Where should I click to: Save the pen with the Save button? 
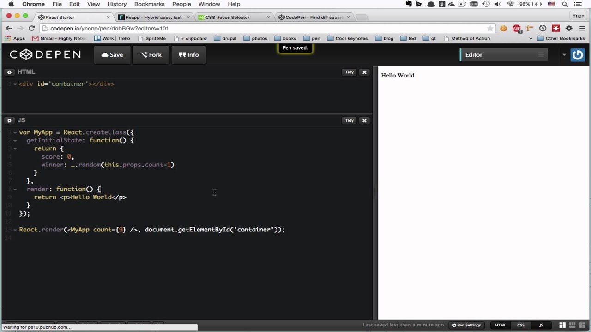[x=112, y=55]
